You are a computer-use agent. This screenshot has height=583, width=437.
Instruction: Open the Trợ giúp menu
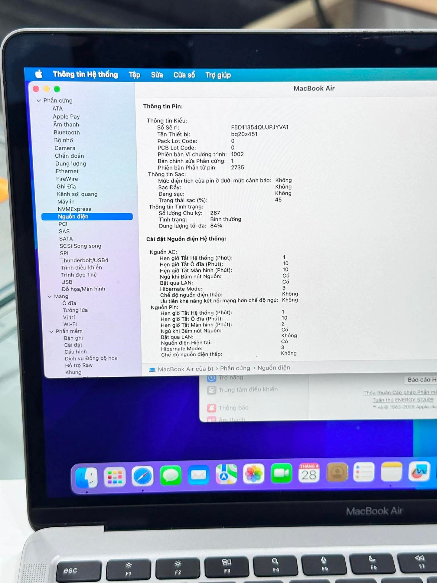point(218,75)
